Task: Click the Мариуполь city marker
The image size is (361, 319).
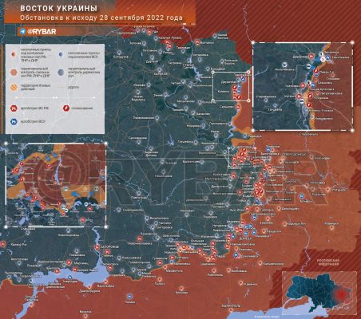Action: pyautogui.click(x=231, y=310)
